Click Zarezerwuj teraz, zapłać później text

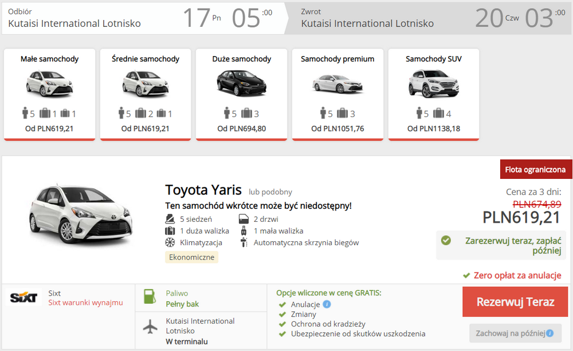pyautogui.click(x=513, y=246)
